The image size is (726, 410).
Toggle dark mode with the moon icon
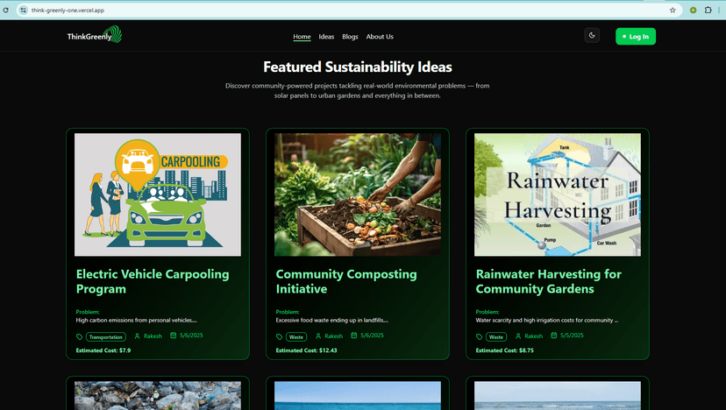[592, 36]
